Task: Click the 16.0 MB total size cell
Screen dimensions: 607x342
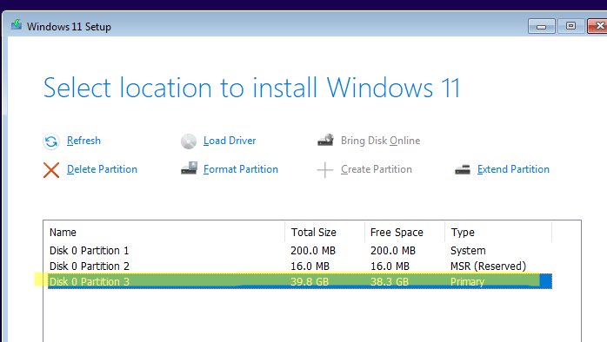Action: point(310,266)
